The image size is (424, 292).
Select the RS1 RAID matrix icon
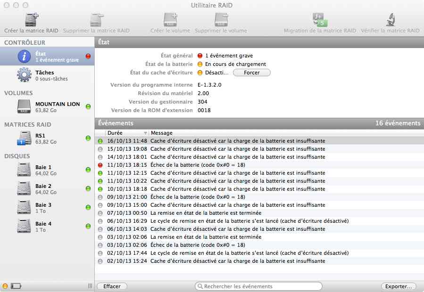click(24, 138)
